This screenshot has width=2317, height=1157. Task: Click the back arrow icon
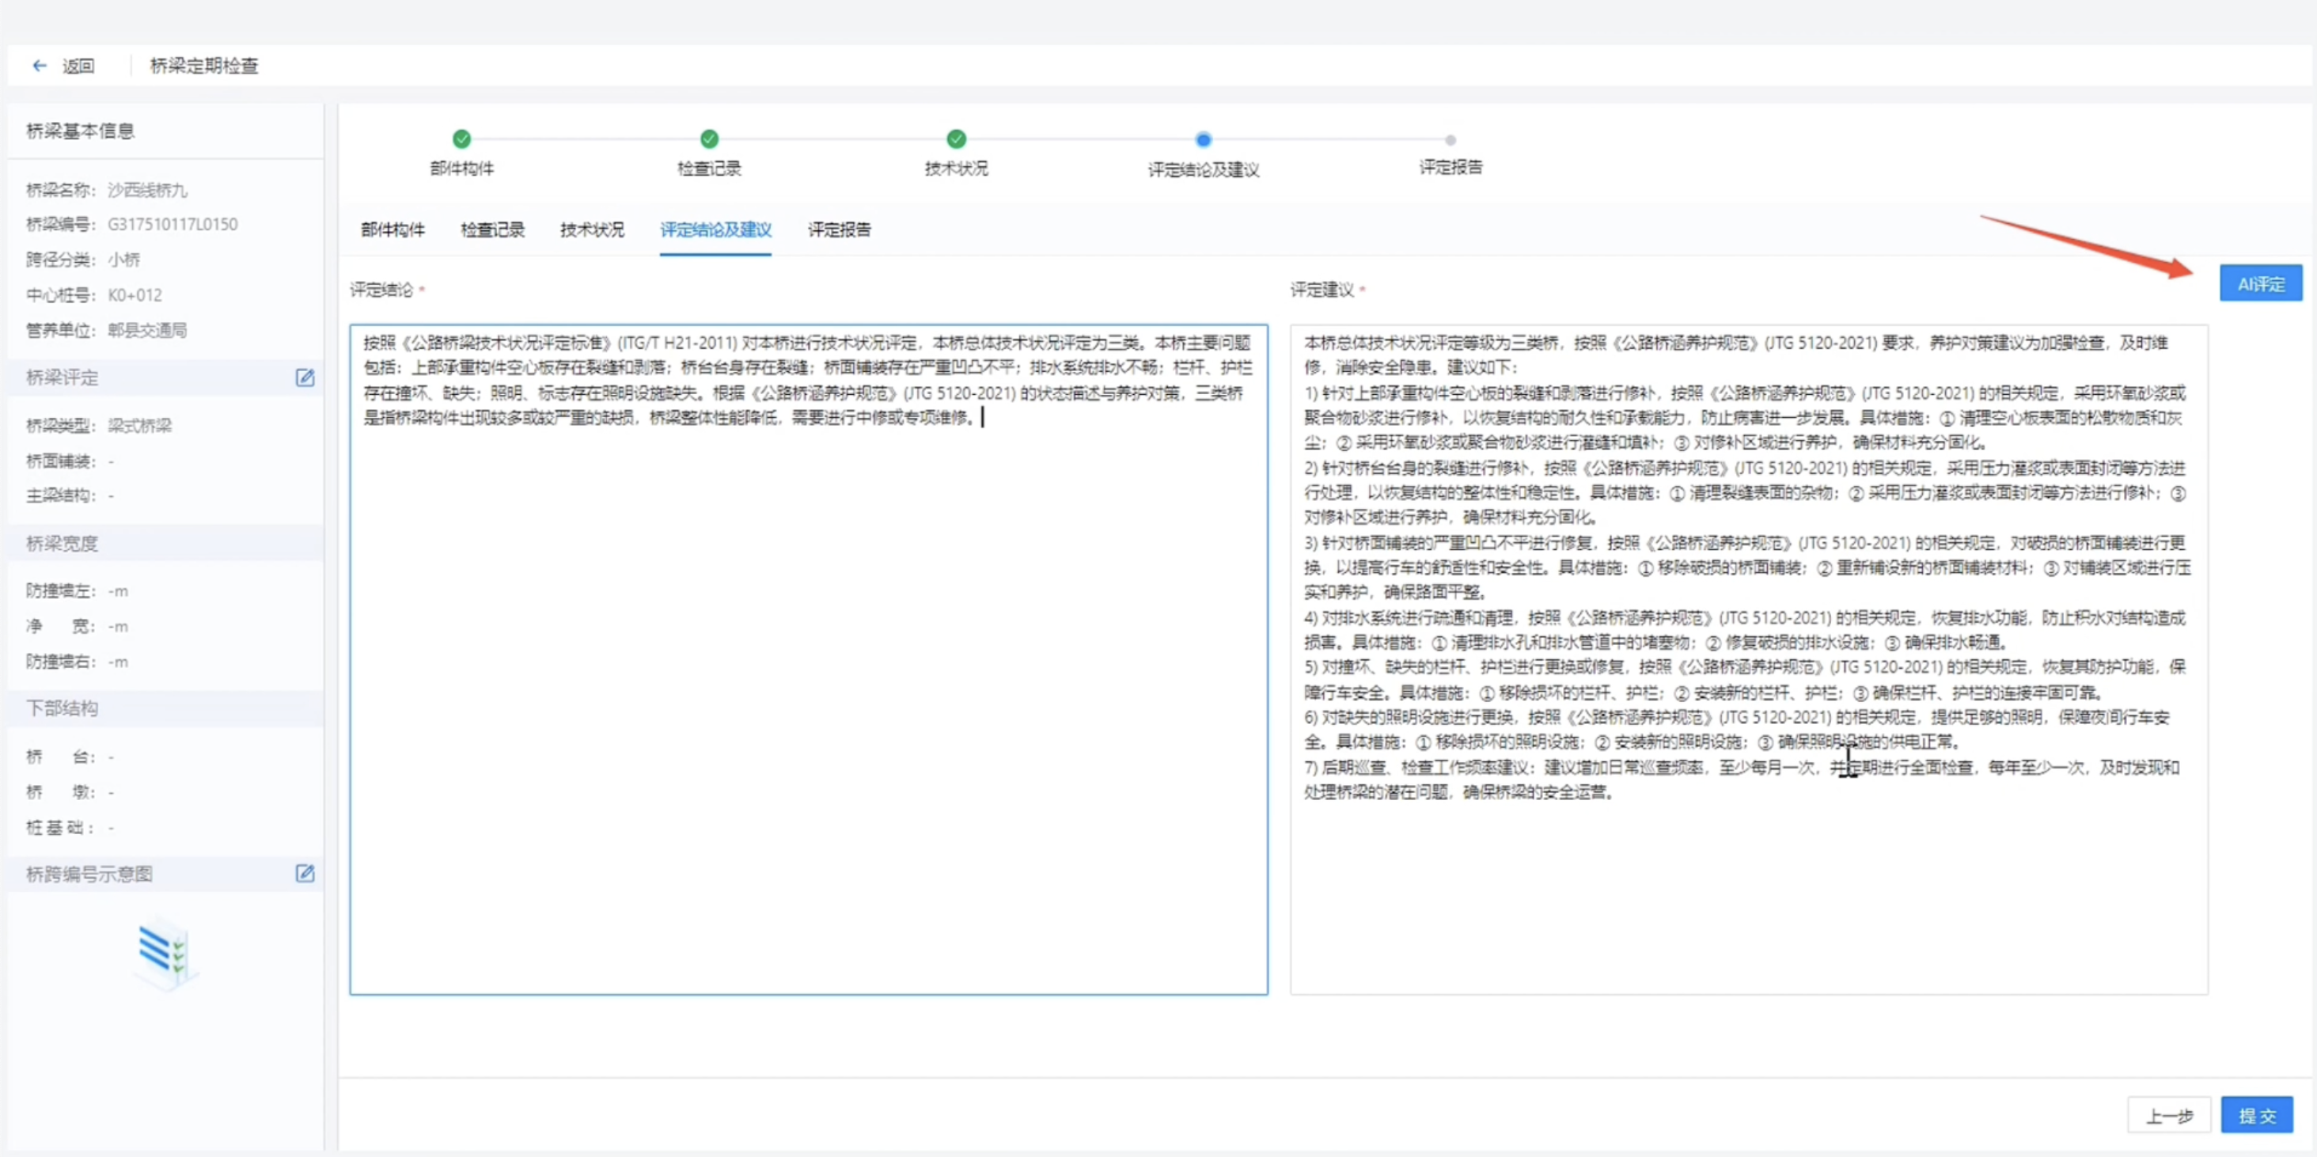[39, 66]
